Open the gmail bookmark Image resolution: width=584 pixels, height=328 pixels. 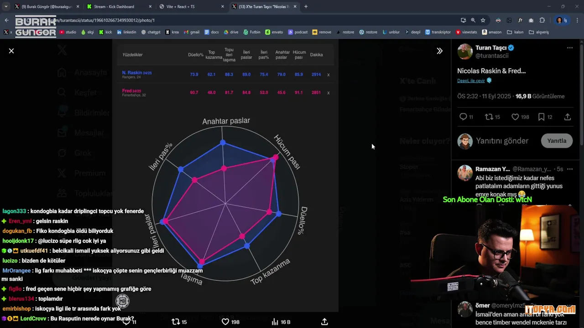click(191, 32)
